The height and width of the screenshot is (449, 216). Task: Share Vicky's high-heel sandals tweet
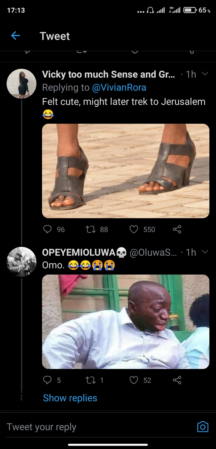177,229
